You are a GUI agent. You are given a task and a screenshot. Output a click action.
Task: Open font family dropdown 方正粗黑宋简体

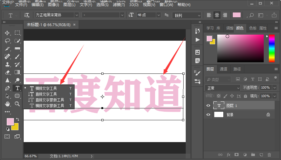point(77,15)
